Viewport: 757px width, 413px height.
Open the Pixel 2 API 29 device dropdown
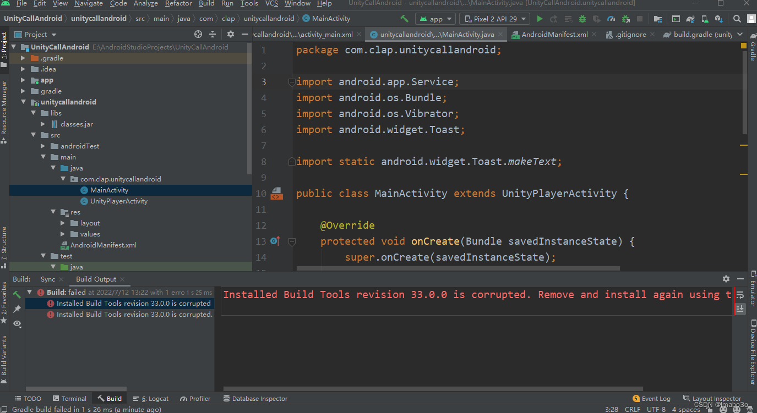[494, 19]
